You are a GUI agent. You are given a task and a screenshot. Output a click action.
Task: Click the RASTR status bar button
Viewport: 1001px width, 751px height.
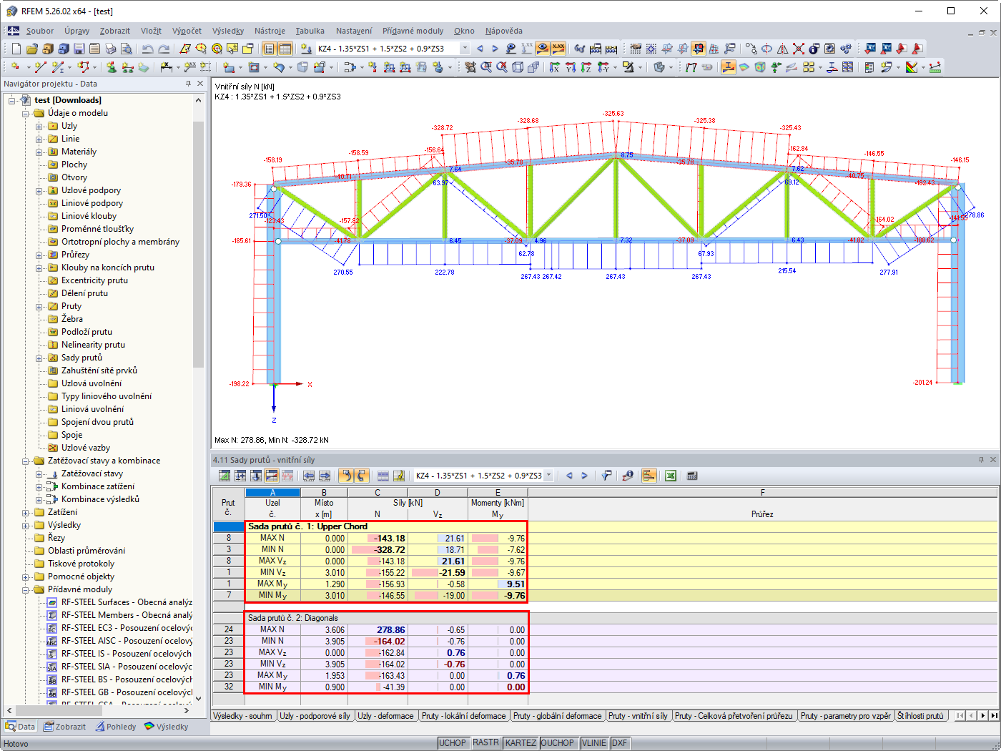[x=485, y=742]
